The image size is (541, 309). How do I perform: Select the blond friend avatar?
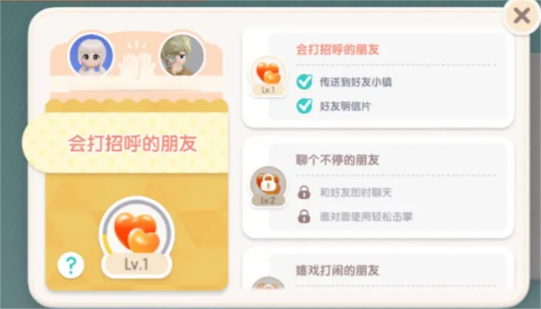click(182, 55)
